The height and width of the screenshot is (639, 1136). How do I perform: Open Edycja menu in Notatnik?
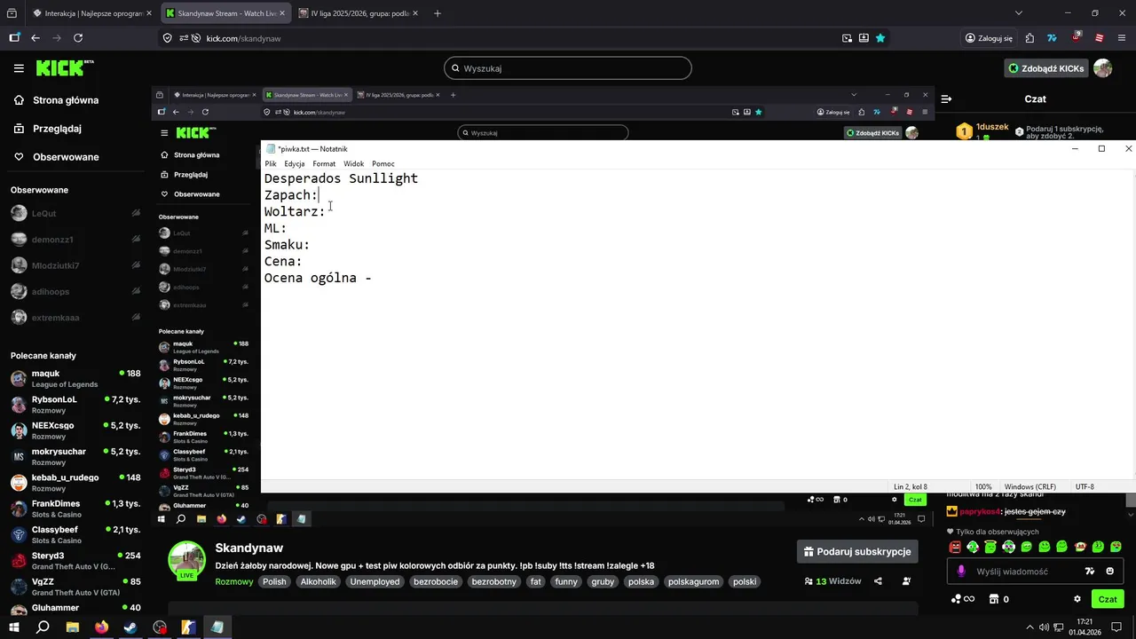[x=294, y=163]
